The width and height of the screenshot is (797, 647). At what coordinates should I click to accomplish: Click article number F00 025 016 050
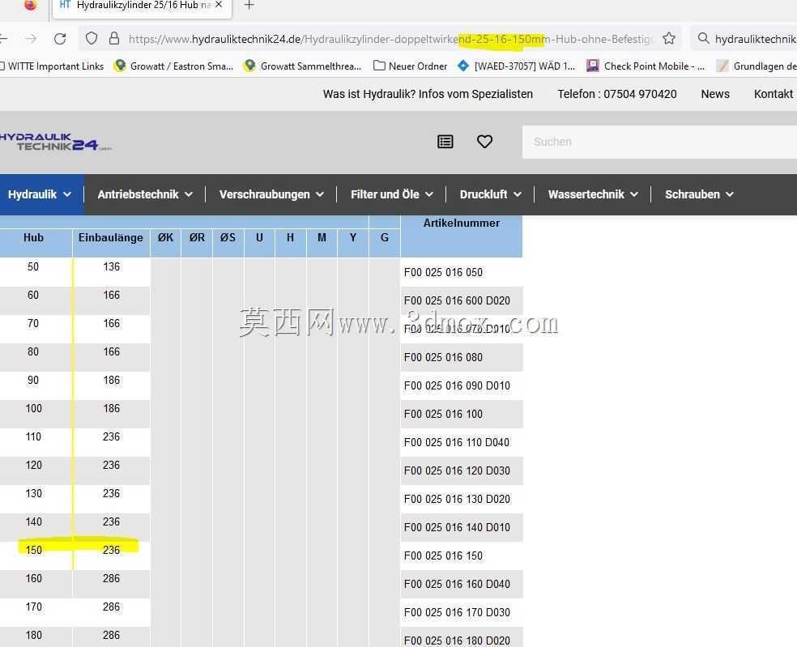tap(443, 272)
